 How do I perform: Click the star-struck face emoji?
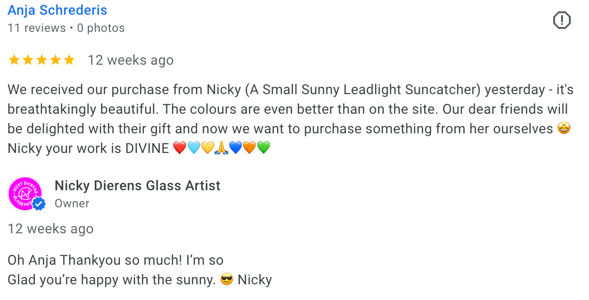564,129
